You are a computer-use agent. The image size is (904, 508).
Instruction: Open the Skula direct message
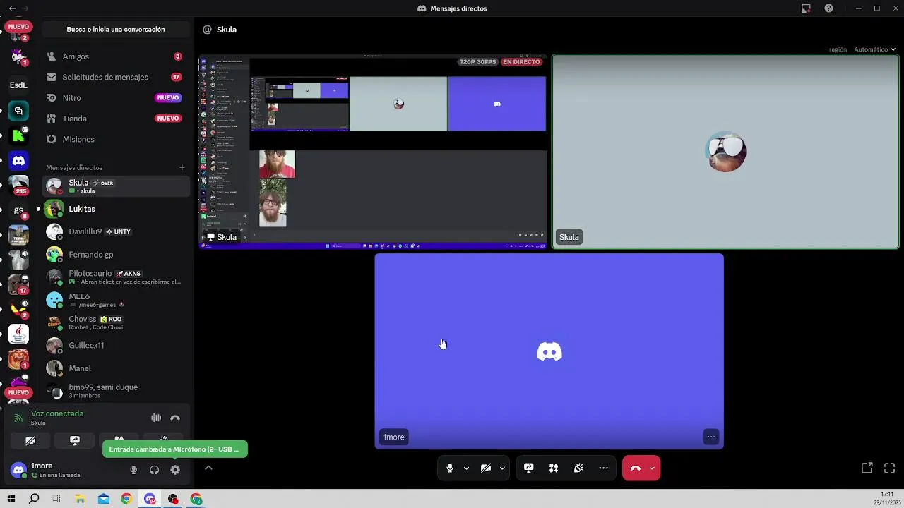pos(115,186)
